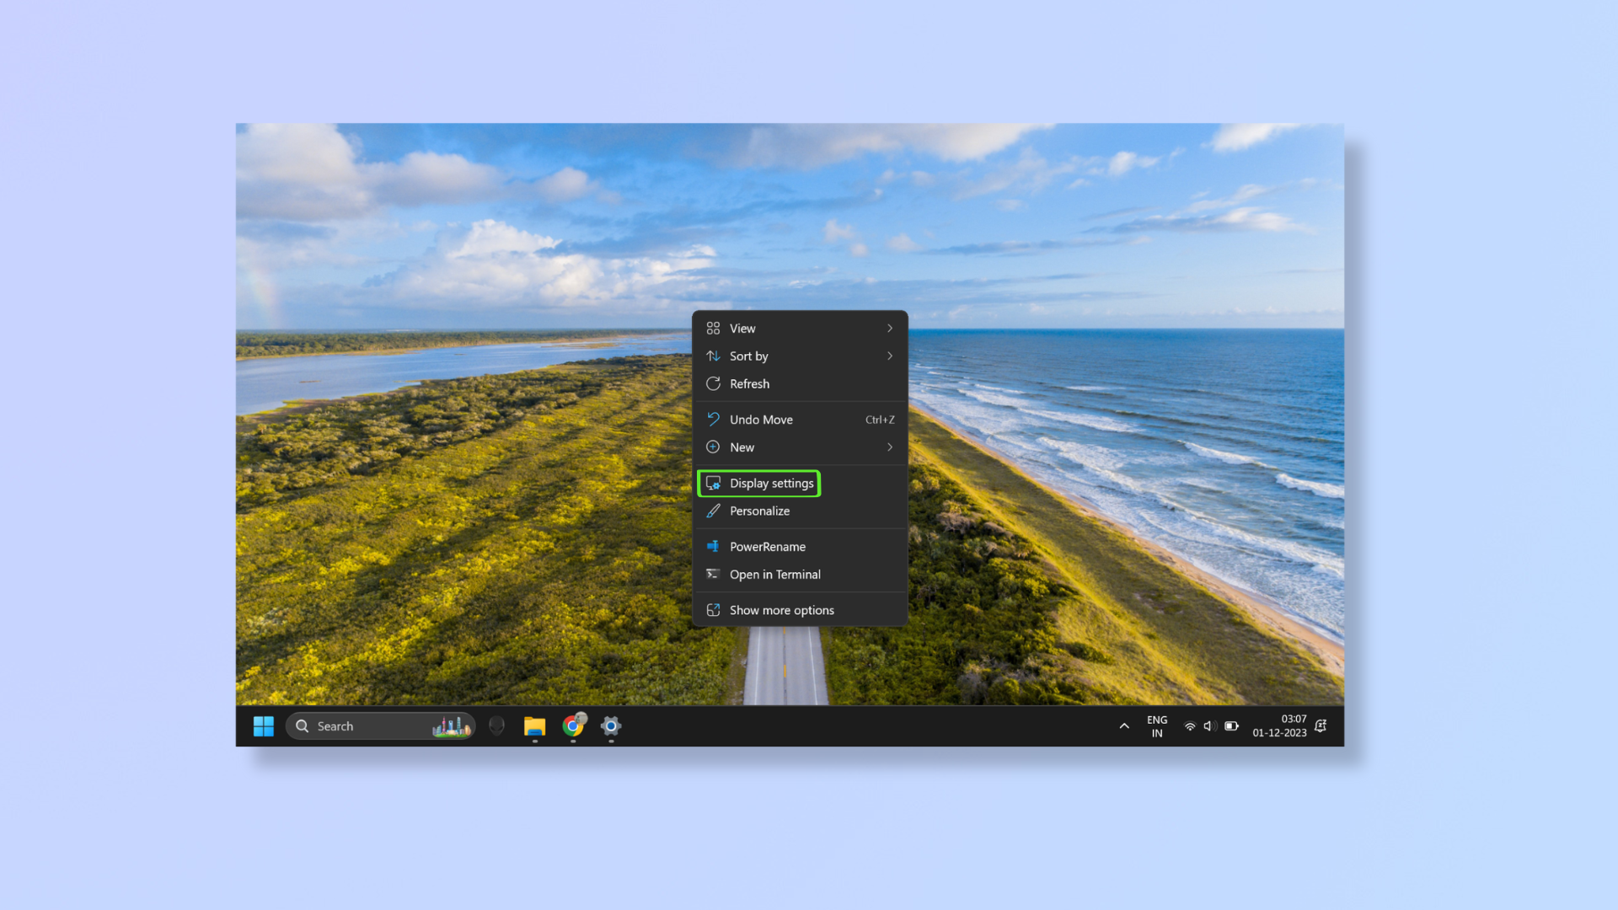This screenshot has height=910, width=1618.
Task: Click the Display settings option
Action: [771, 482]
